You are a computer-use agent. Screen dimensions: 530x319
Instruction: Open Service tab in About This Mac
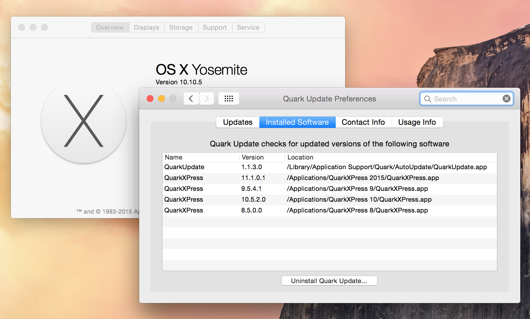[248, 27]
